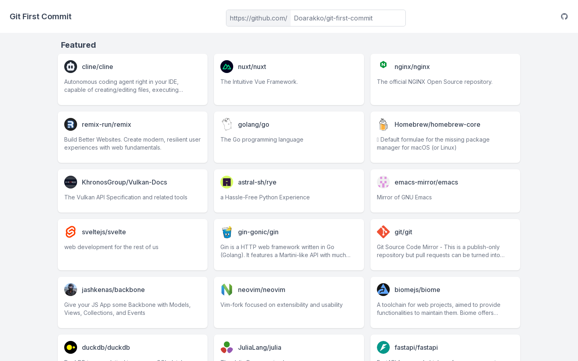Click the fastapi/fastapi teal lightning logo
Image resolution: width=578 pixels, height=361 pixels.
[383, 347]
